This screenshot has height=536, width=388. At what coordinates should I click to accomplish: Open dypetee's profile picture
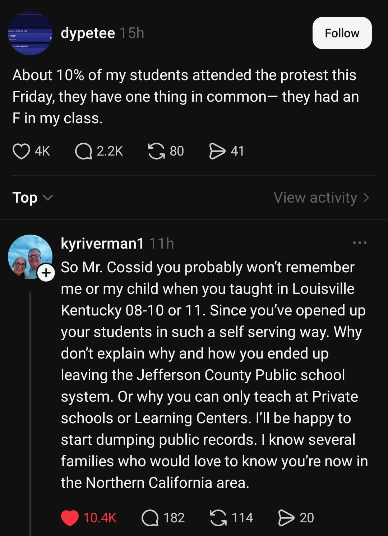click(30, 33)
